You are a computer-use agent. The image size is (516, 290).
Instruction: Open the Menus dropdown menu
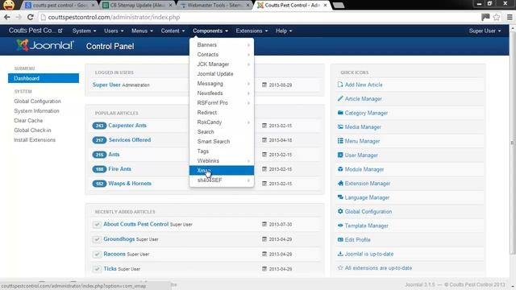[142, 31]
